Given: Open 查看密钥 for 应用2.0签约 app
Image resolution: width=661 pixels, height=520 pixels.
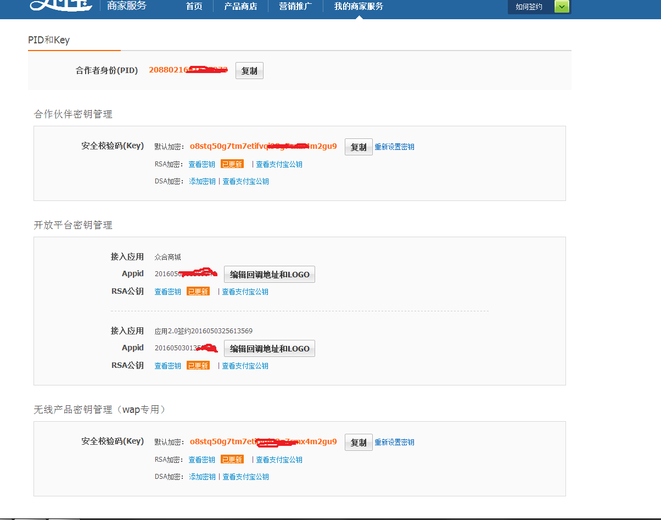Looking at the screenshot, I should click(x=167, y=366).
